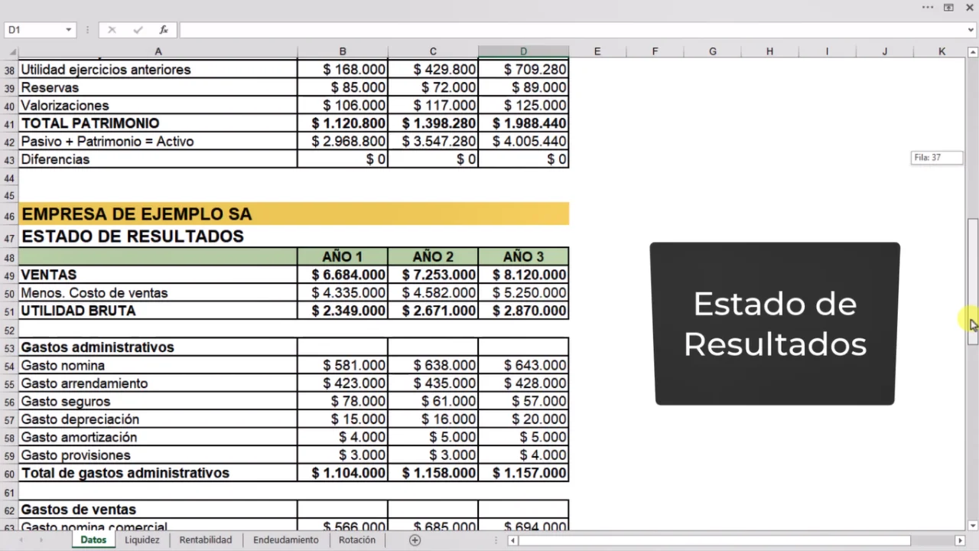Viewport: 979px width, 551px height.
Task: Go to the Endeudamiento sheet tab
Action: 286,540
